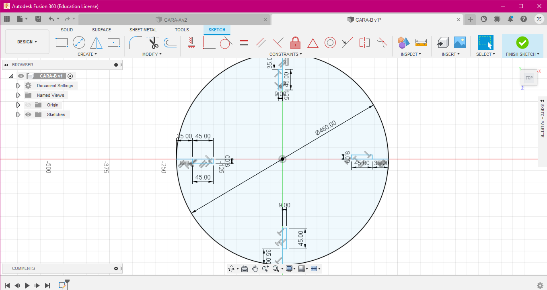Image resolution: width=547 pixels, height=290 pixels.
Task: Open the Measure tool in Inspect
Action: click(421, 42)
